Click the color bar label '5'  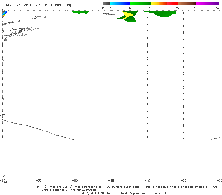[x=110, y=8]
